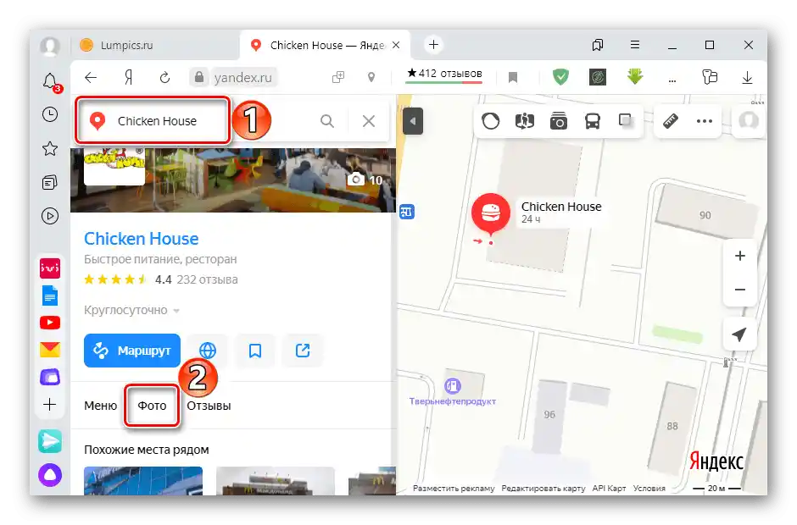Go back with the arrow button
This screenshot has width=797, height=525.
[91, 78]
